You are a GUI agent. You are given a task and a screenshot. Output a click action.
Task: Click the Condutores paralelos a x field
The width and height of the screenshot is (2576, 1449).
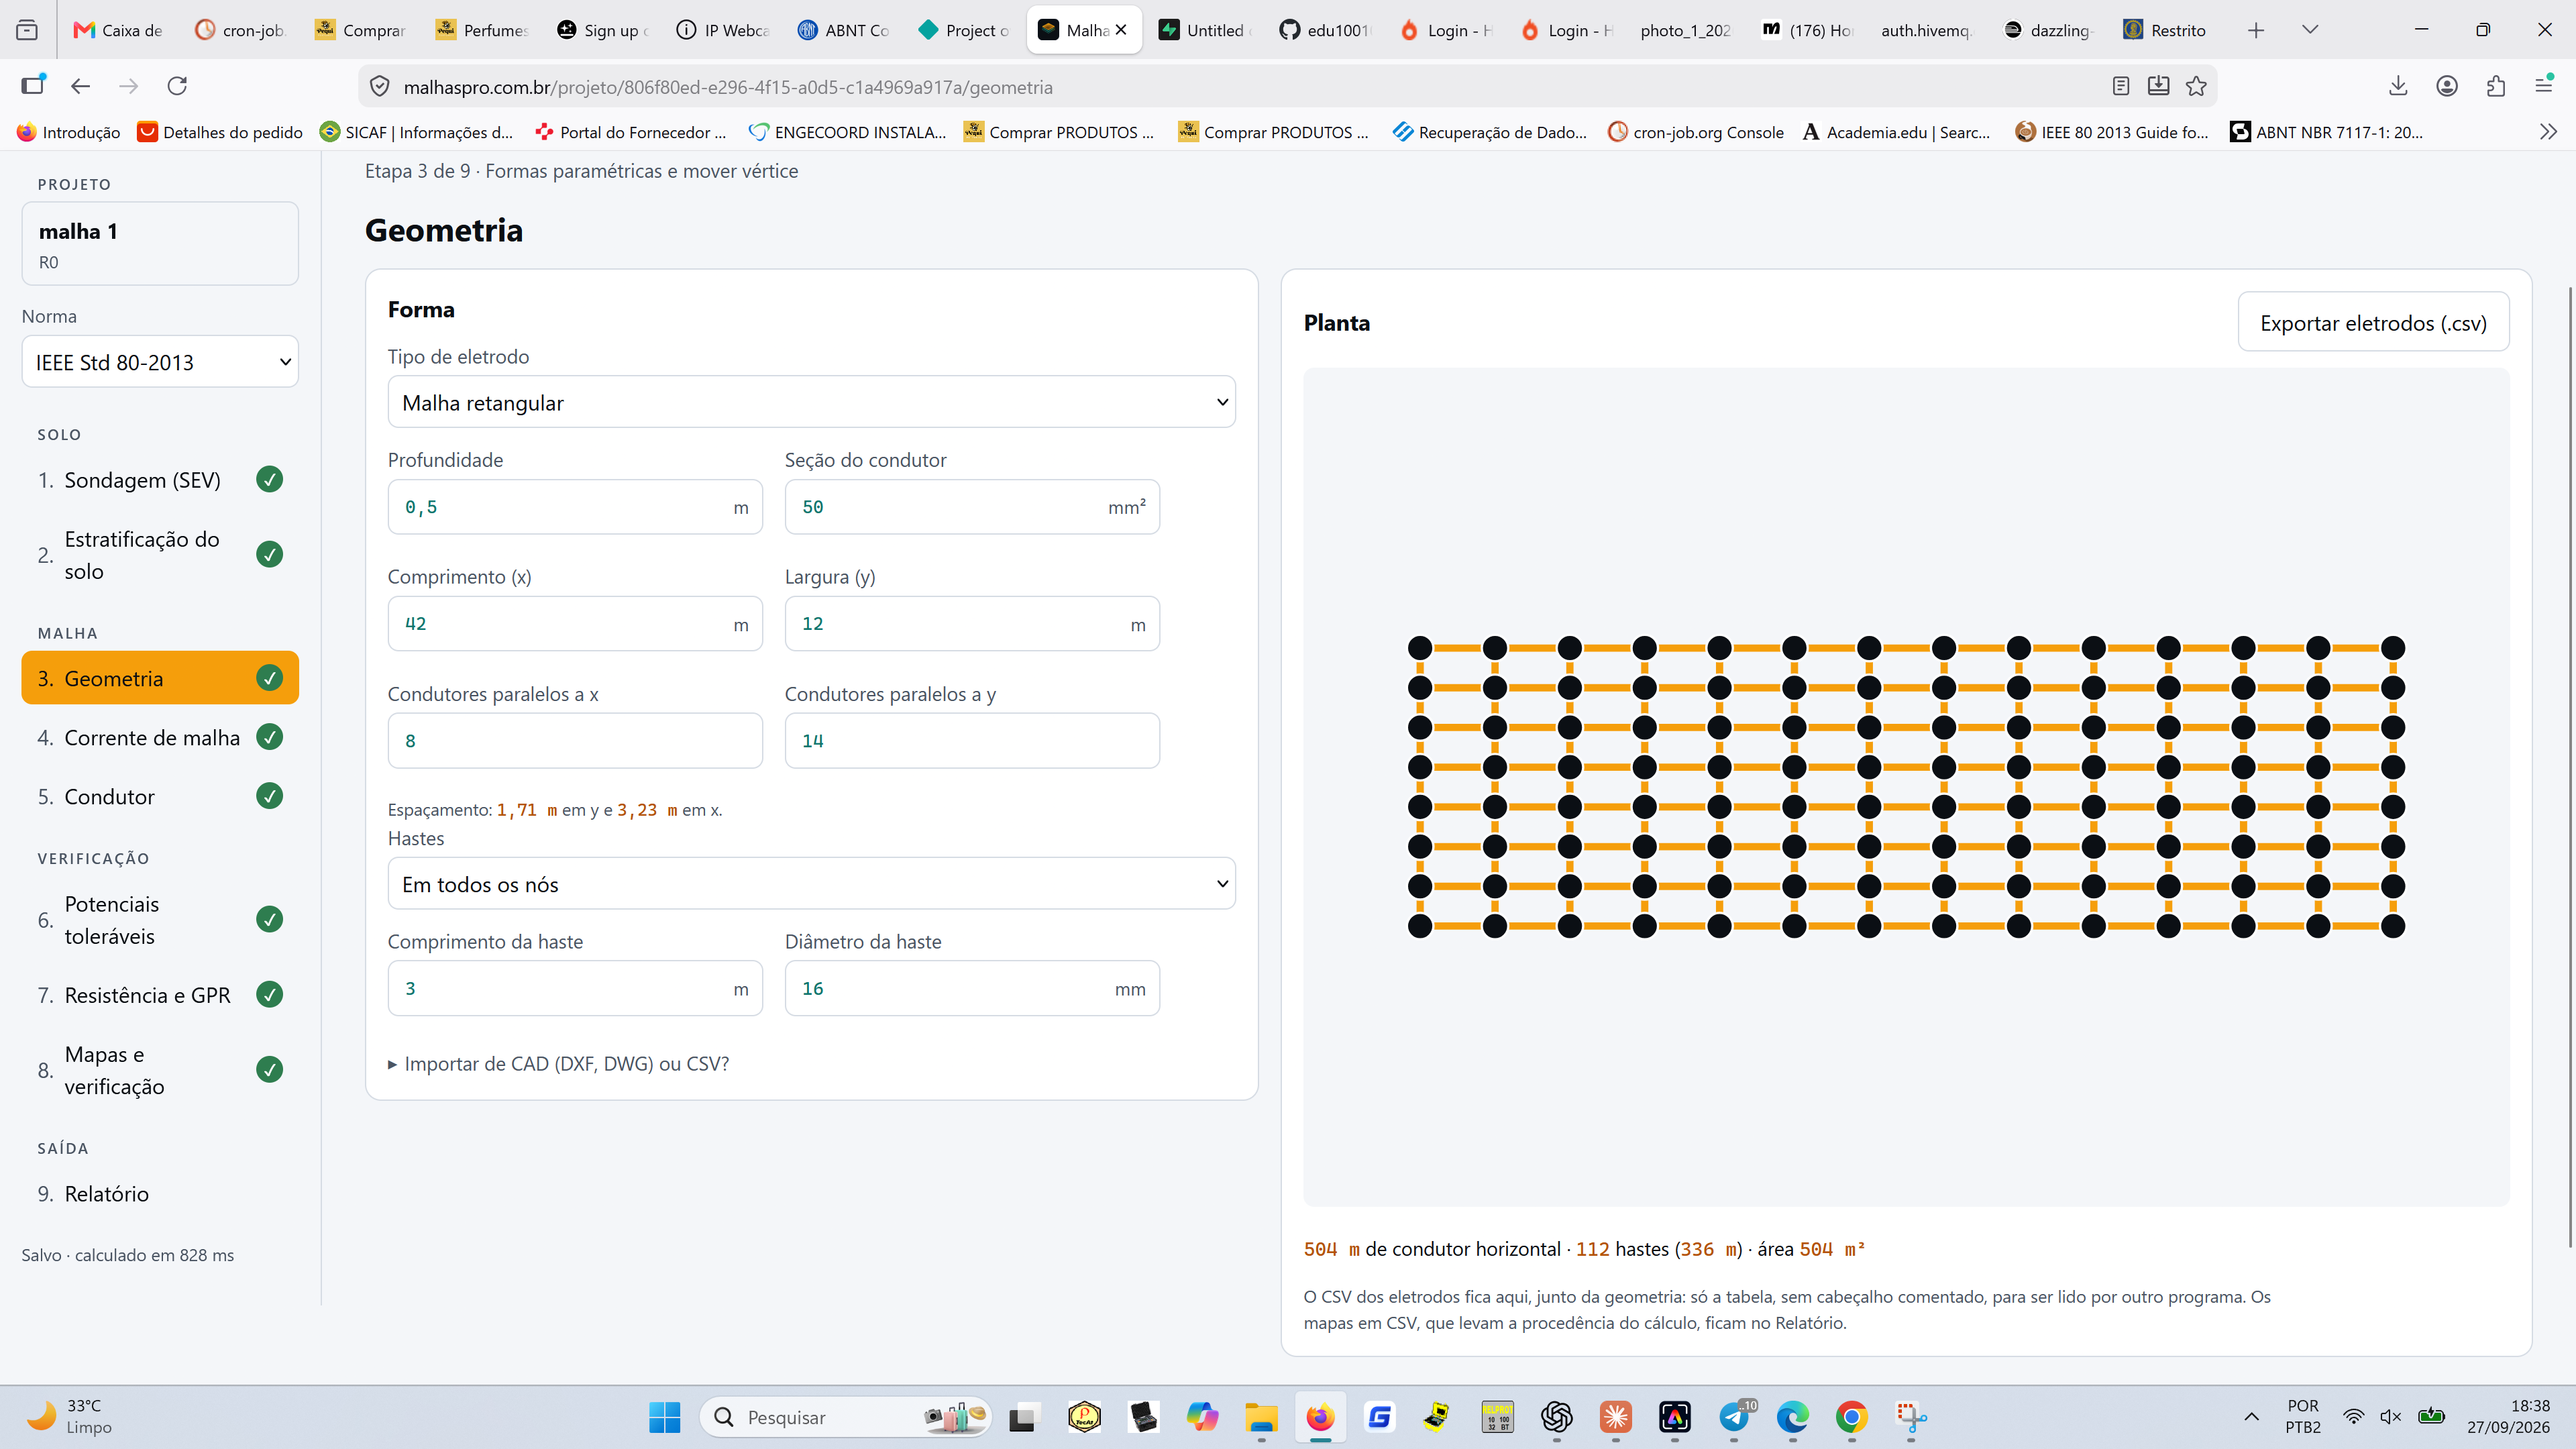575,741
